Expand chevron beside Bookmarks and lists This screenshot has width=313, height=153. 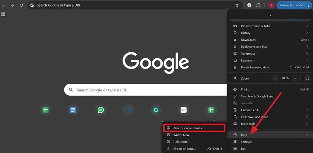[307, 47]
